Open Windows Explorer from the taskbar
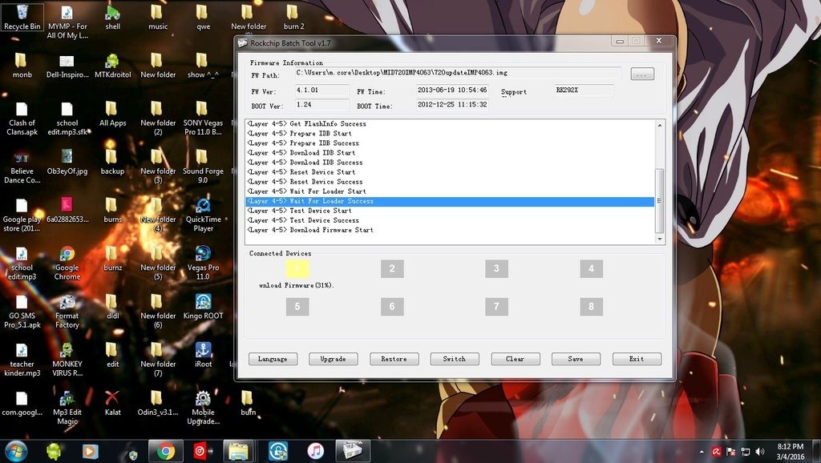 [x=239, y=451]
